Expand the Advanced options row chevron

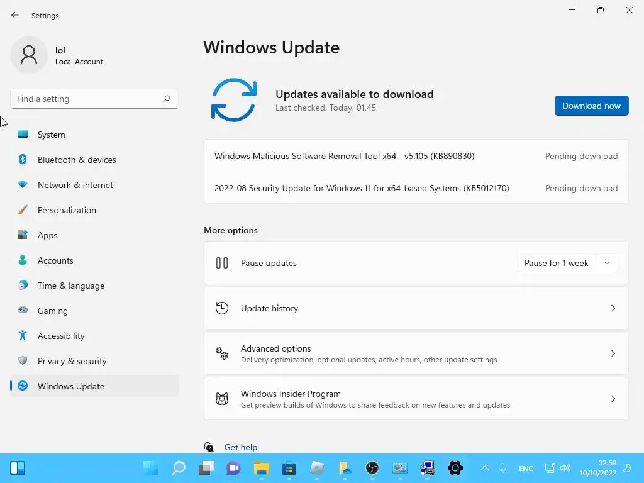click(613, 353)
